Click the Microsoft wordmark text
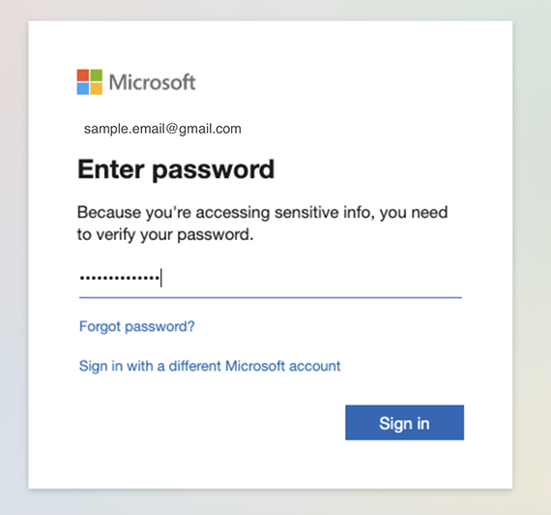The height and width of the screenshot is (515, 551). 152,82
